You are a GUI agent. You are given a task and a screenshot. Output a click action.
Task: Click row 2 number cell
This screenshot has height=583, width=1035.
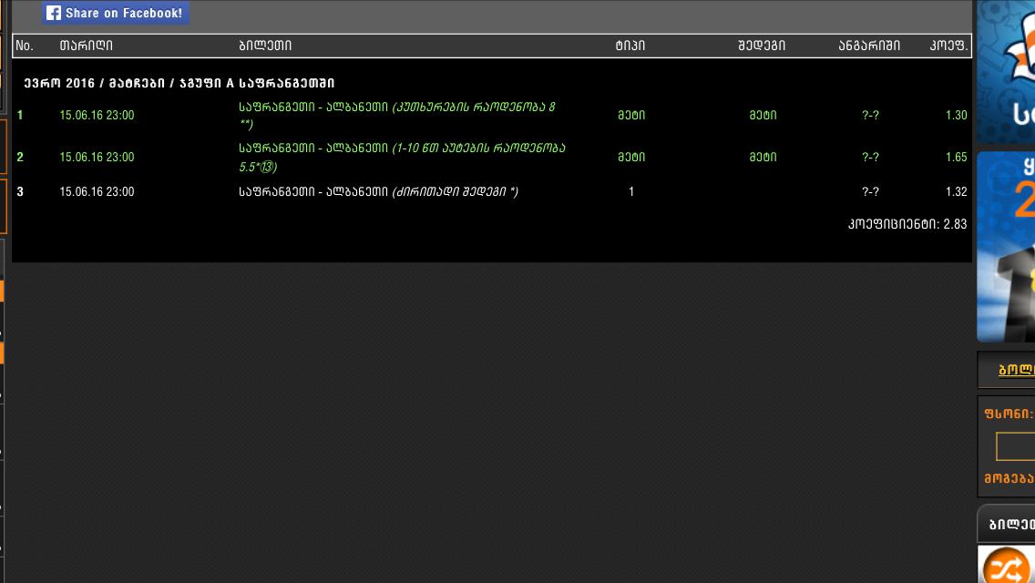pos(20,158)
